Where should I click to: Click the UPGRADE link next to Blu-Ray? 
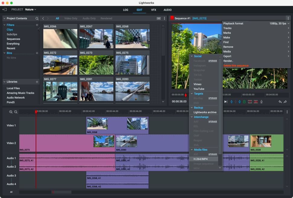pyautogui.click(x=212, y=98)
